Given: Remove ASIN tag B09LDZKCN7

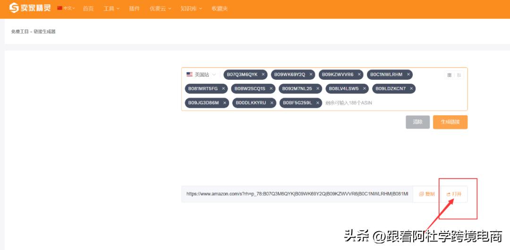Looking at the screenshot, I should [411, 88].
